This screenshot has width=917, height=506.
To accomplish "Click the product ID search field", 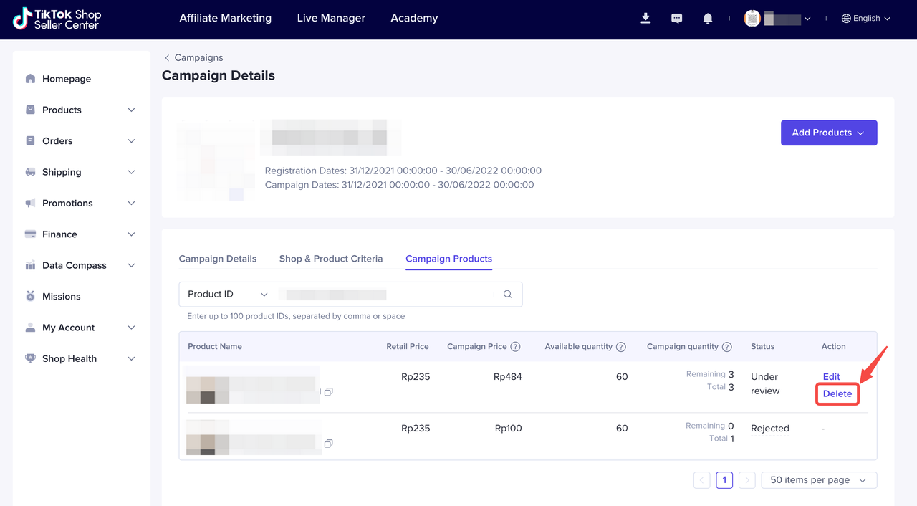I will (x=385, y=295).
